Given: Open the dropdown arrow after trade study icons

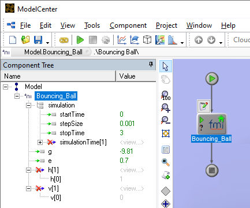Looking at the screenshot, I should pos(182,43).
